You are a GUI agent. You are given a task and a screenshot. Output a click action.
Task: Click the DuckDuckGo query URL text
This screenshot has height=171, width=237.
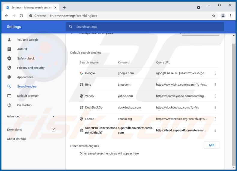pyautogui.click(x=177, y=107)
